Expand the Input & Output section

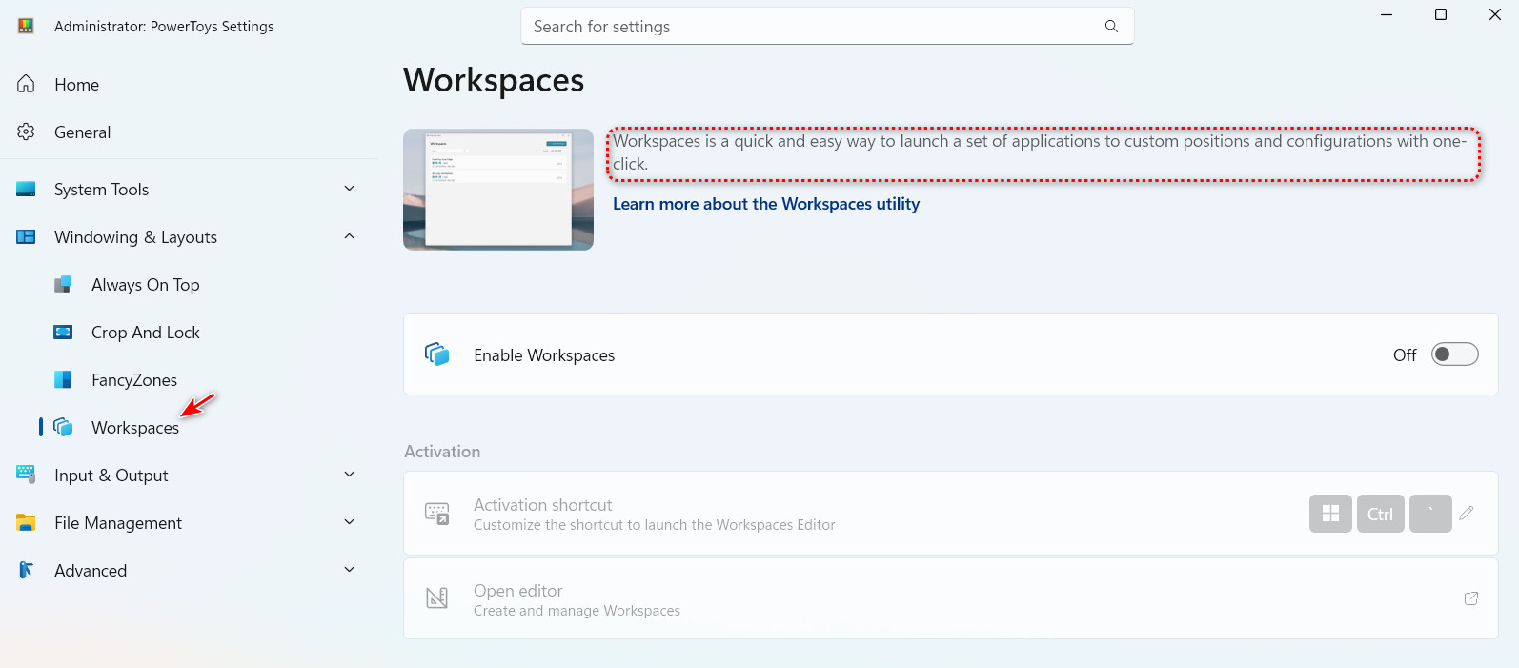pos(349,475)
